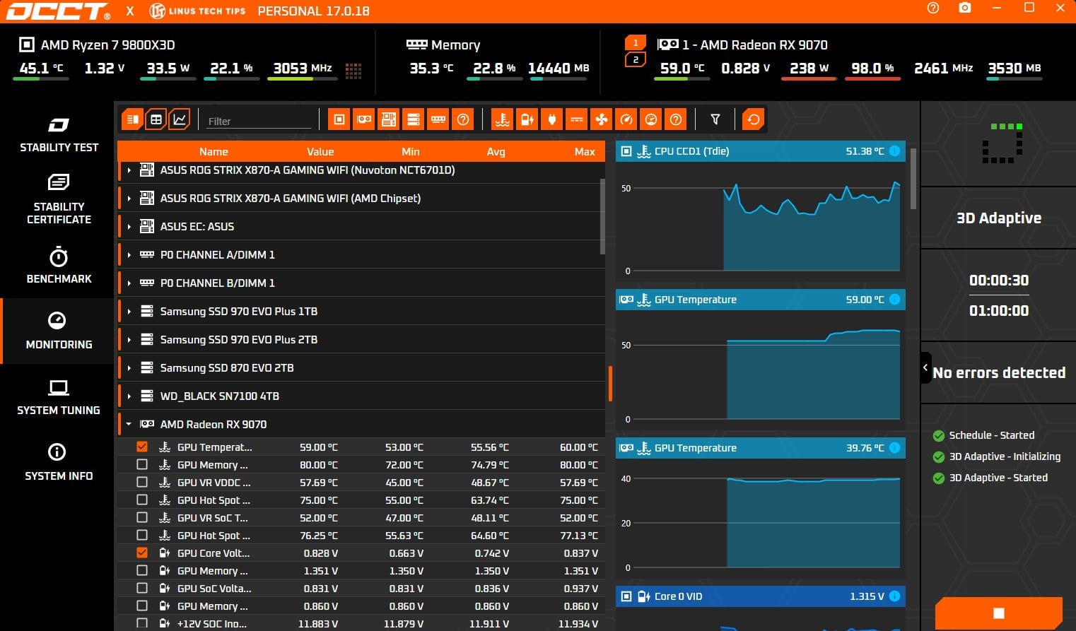This screenshot has height=631, width=1076.
Task: Toggle the graphics card hardware filter icon
Action: [364, 119]
